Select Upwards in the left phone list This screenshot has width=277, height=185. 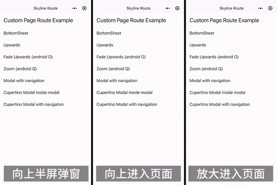point(12,45)
